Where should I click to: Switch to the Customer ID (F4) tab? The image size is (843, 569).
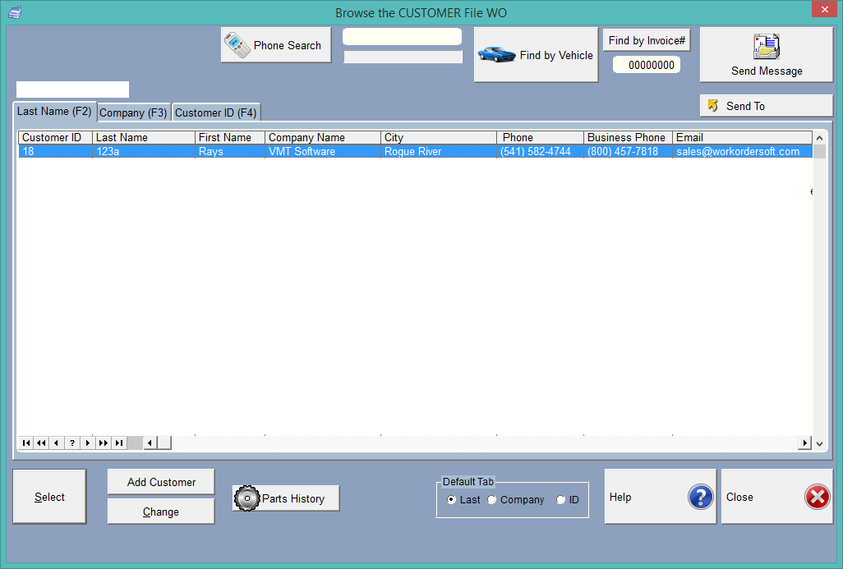(x=216, y=112)
